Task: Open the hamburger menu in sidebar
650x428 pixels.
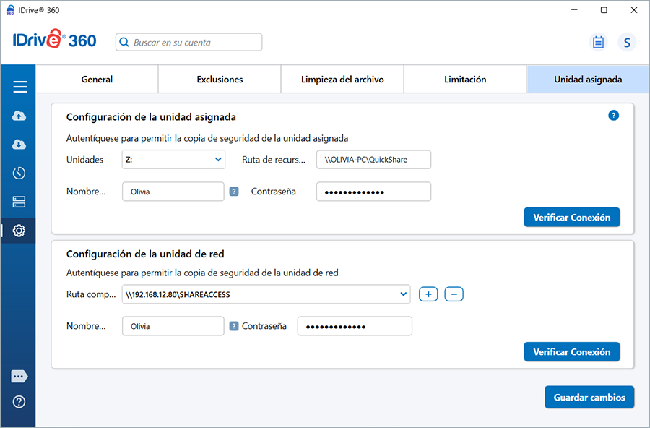Action: 19,87
